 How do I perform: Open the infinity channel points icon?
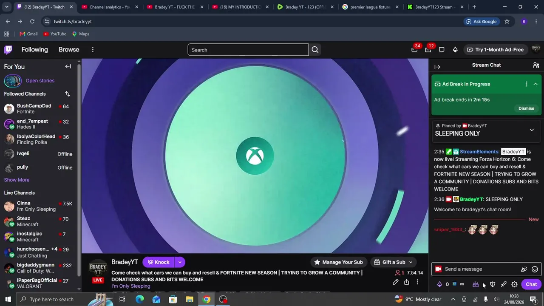pyautogui.click(x=462, y=284)
